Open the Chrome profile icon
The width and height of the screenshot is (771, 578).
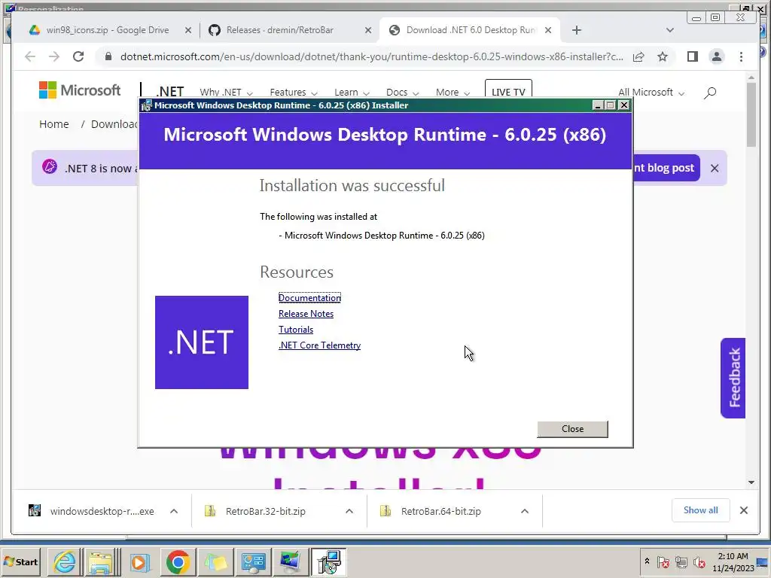click(x=717, y=57)
